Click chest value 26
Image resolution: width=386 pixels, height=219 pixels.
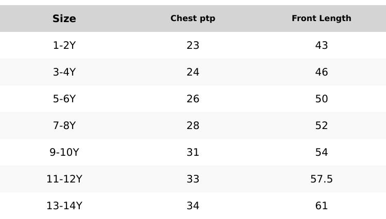point(193,99)
